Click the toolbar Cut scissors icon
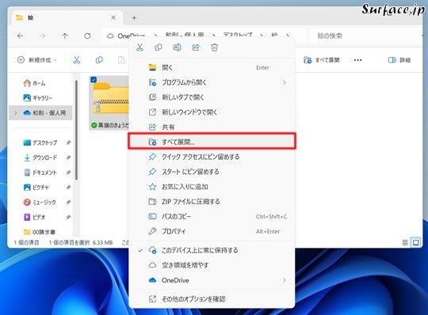428x315 pixels. (77, 60)
